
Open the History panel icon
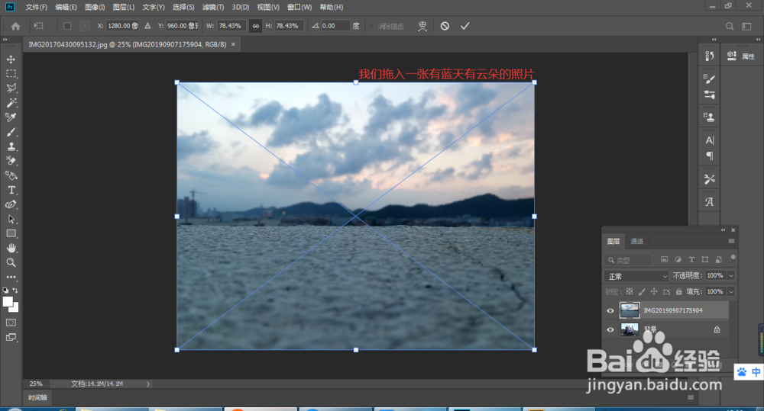point(710,56)
